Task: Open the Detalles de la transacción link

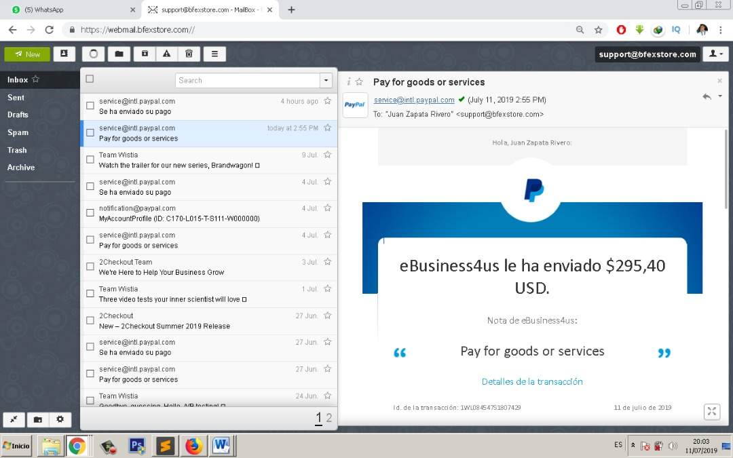Action: coord(532,381)
